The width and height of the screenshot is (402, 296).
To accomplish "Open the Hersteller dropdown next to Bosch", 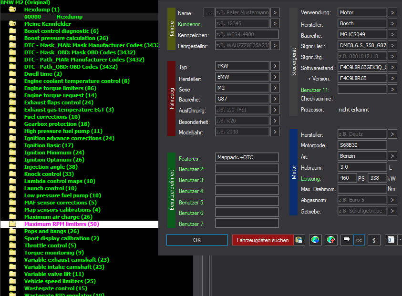I will pyautogui.click(x=392, y=23).
